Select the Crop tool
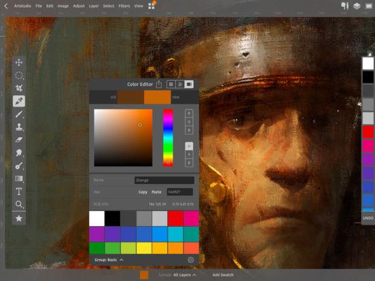This screenshot has height=281, width=375. (x=19, y=88)
